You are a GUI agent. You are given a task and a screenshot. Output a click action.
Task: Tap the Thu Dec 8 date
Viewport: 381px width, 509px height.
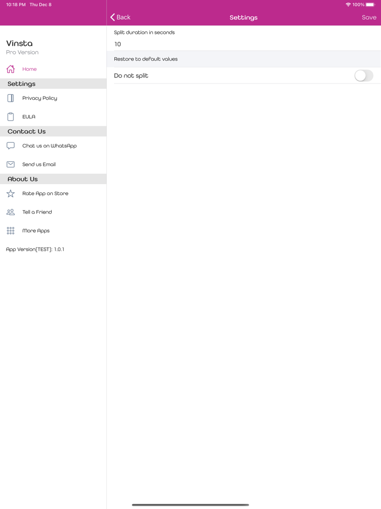40,4
